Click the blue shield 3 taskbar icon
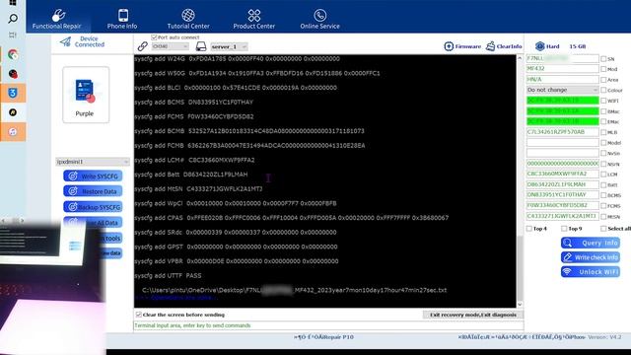 pos(13,93)
